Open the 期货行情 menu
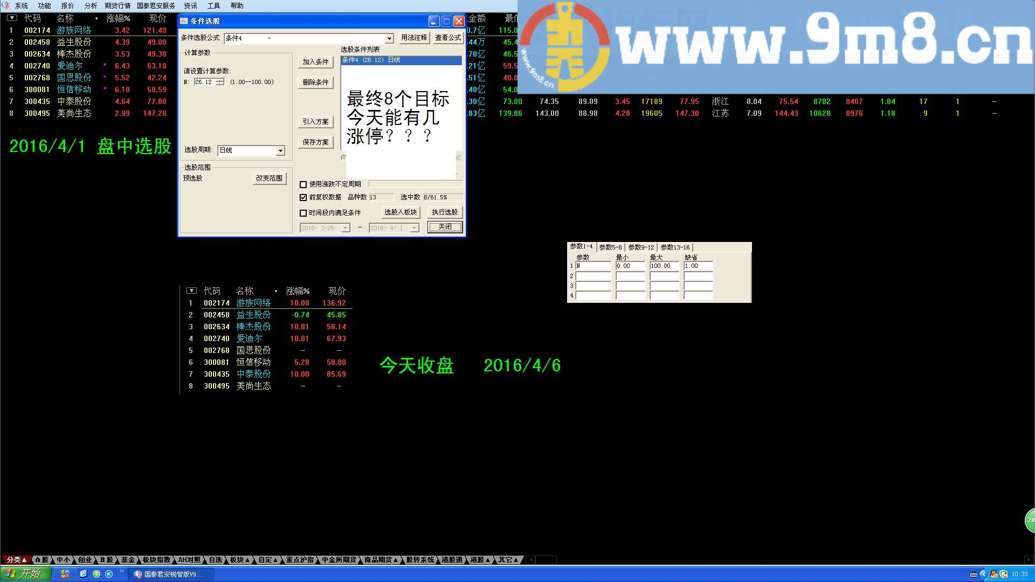 click(x=118, y=6)
